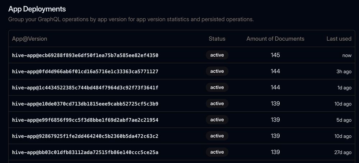Screen dimensions: 359x163
Task: Open deployment hive-app@ecb69288f893e6df50f1ea75b7a585ee82ef4350
Action: click(x=85, y=55)
